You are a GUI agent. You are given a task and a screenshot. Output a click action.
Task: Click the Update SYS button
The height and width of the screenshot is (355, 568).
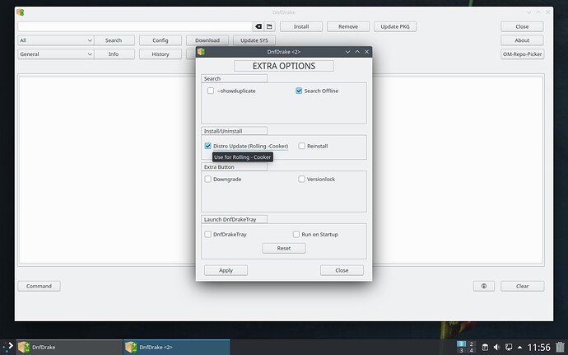(x=254, y=40)
